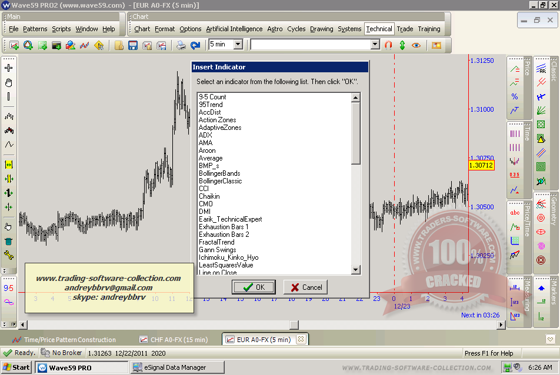Click the trash can delete tool
This screenshot has width=560, height=375.
coord(9,241)
